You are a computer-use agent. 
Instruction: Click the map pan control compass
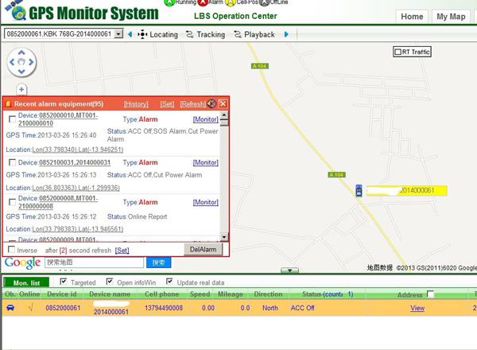(x=21, y=63)
